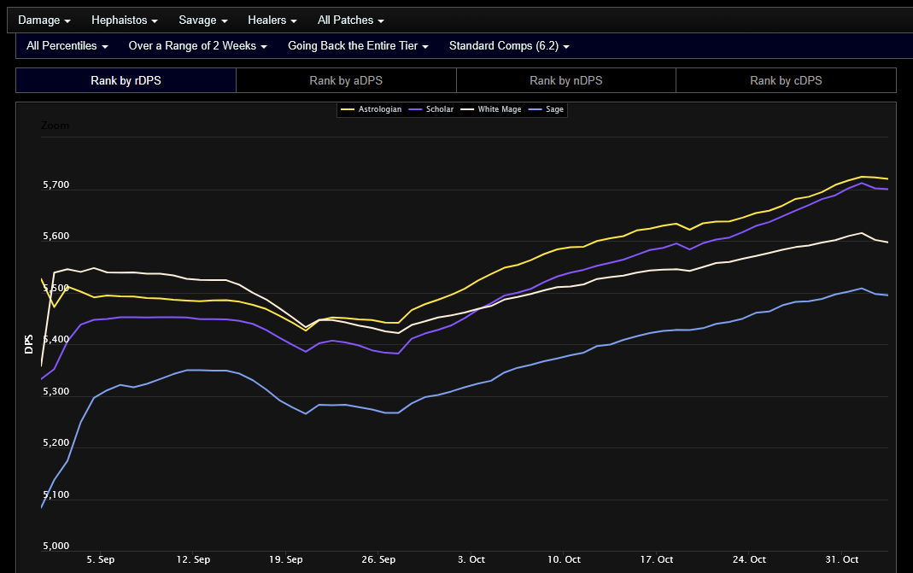Switch to the Rank by nDPS tab
913x573 pixels.
pyautogui.click(x=566, y=80)
